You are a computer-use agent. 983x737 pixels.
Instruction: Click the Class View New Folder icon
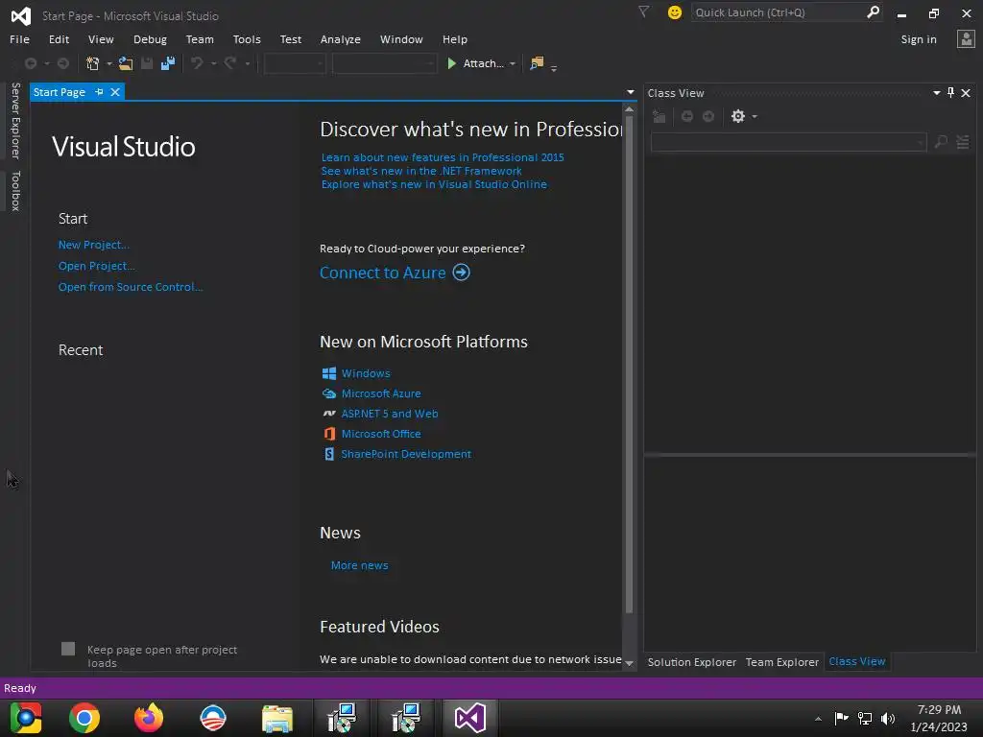659,116
